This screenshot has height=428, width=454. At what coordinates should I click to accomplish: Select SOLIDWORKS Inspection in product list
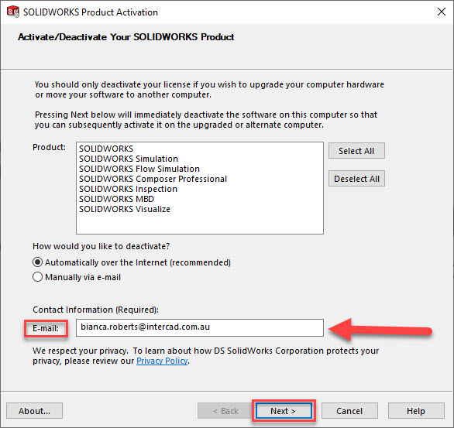(x=128, y=189)
